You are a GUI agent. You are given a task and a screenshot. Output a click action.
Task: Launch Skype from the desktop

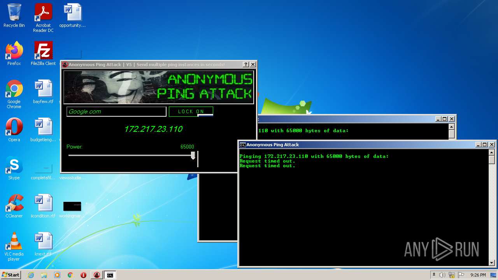pyautogui.click(x=14, y=168)
